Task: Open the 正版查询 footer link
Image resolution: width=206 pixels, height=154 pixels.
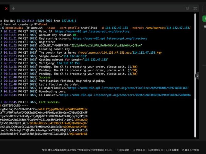Action: point(172,150)
